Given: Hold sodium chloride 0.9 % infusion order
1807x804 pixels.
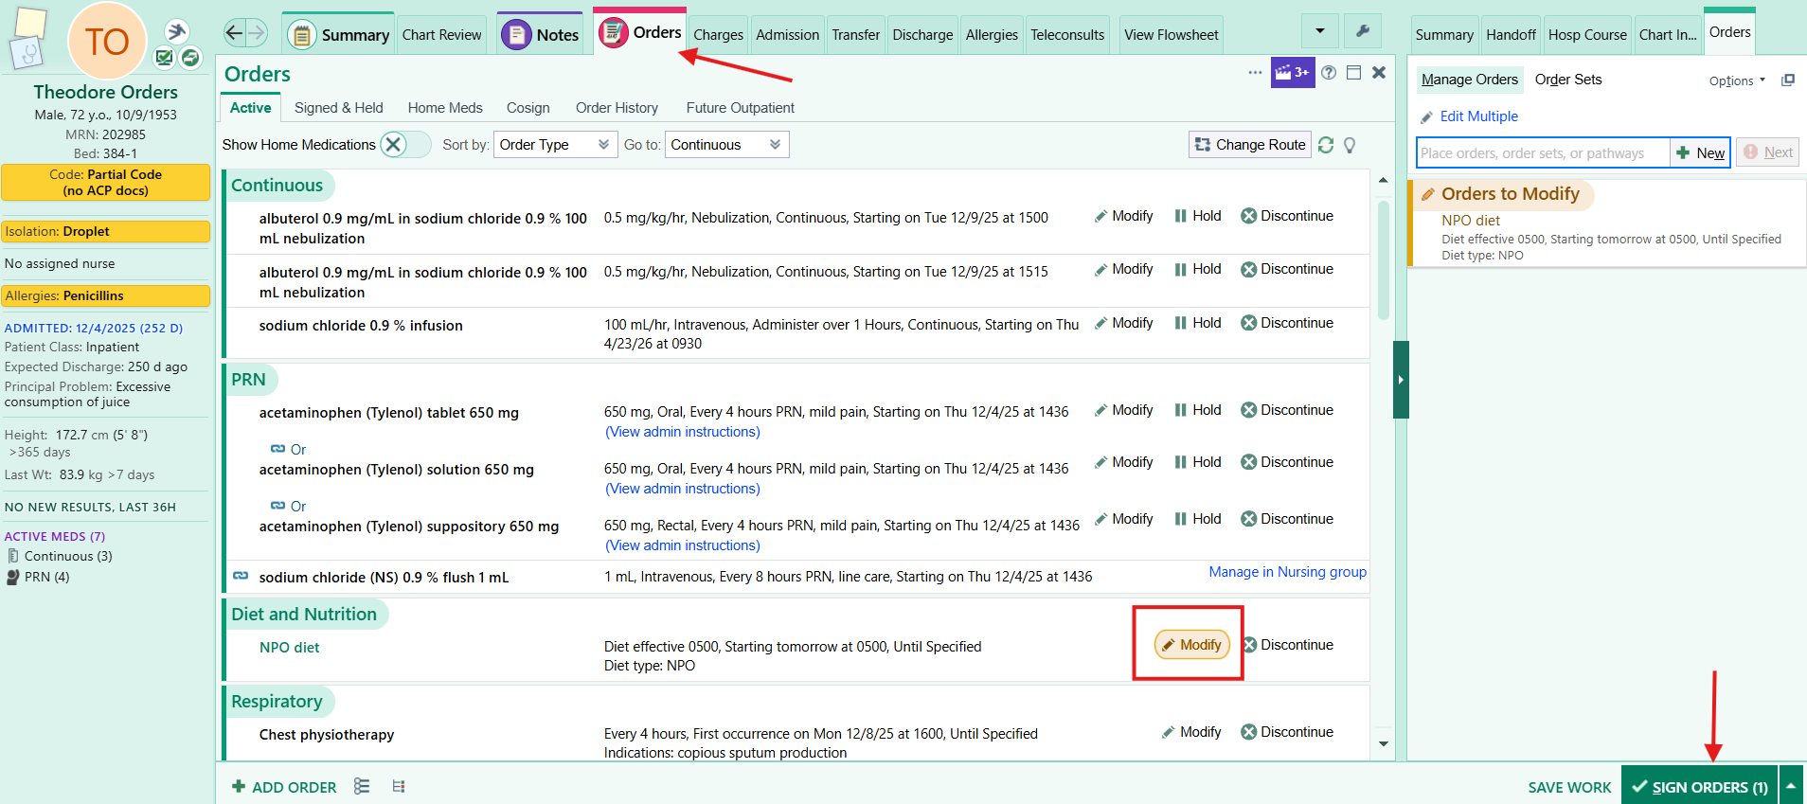Looking at the screenshot, I should [x=1198, y=323].
